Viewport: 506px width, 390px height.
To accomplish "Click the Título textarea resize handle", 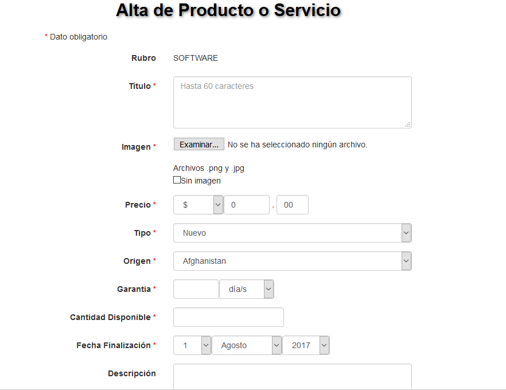I will [x=407, y=124].
